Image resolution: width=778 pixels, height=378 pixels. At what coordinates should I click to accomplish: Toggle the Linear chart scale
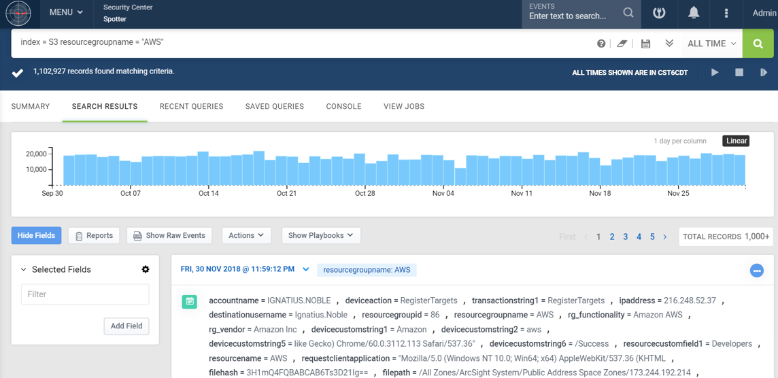tap(737, 141)
